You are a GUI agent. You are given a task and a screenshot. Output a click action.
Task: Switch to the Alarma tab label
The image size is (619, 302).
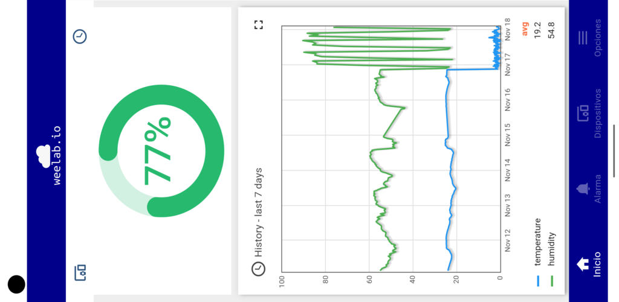tap(597, 189)
